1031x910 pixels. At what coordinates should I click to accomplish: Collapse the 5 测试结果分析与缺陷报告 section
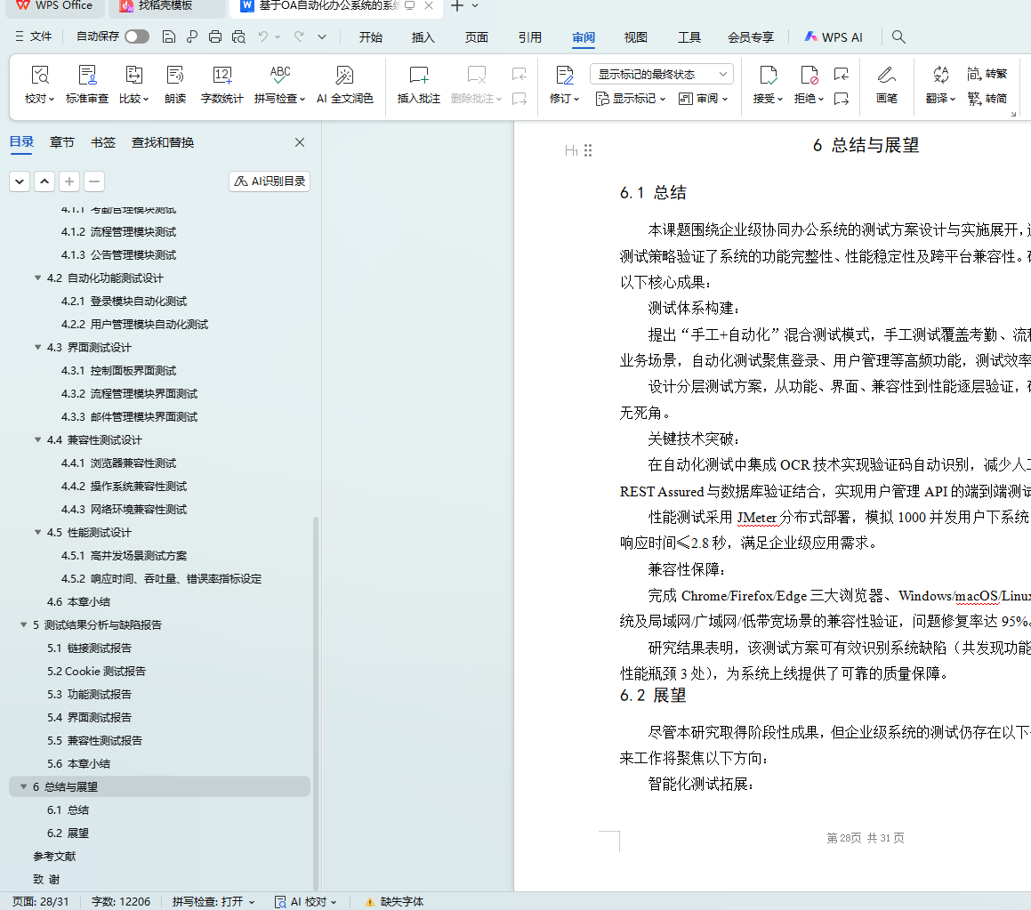[24, 624]
